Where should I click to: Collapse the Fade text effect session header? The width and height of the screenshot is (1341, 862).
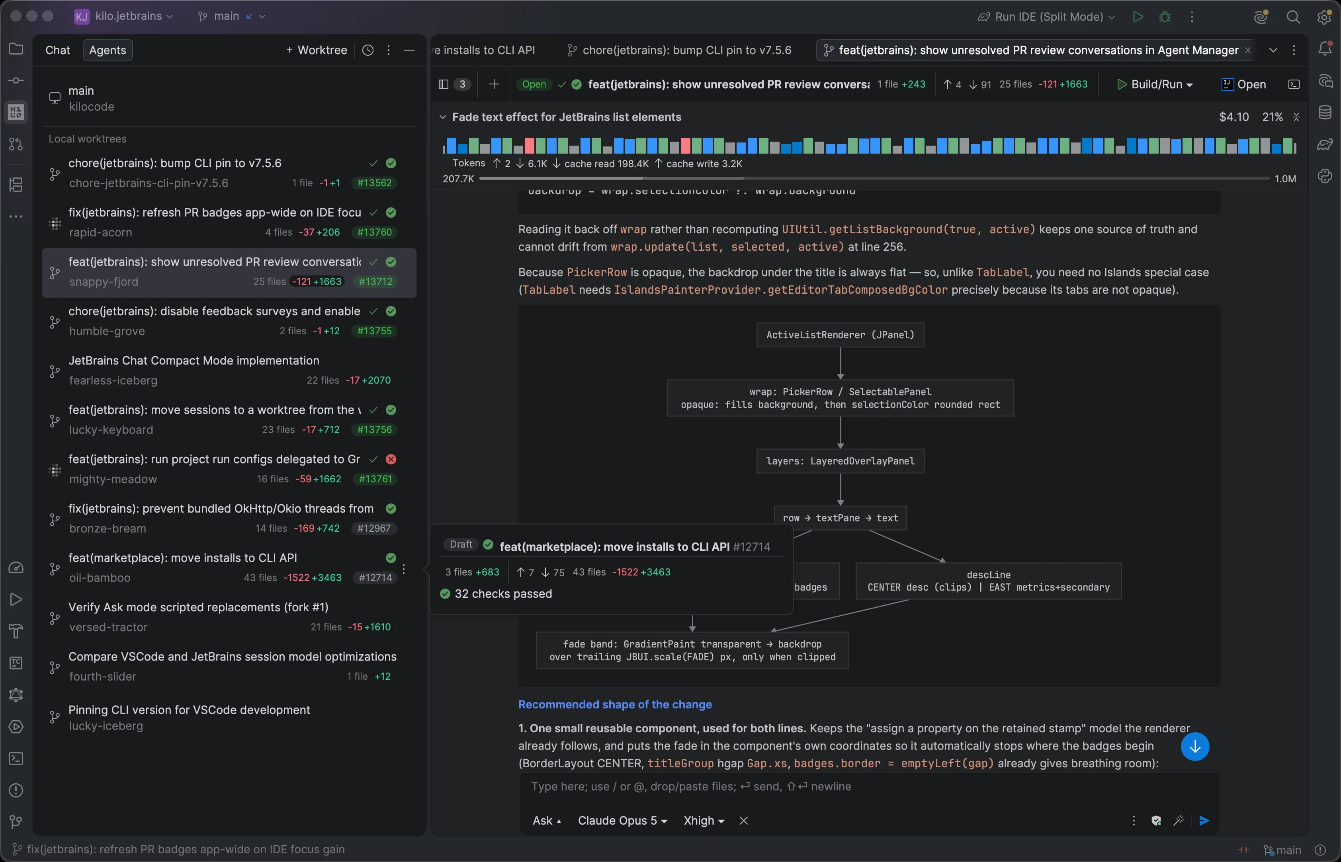click(x=442, y=117)
